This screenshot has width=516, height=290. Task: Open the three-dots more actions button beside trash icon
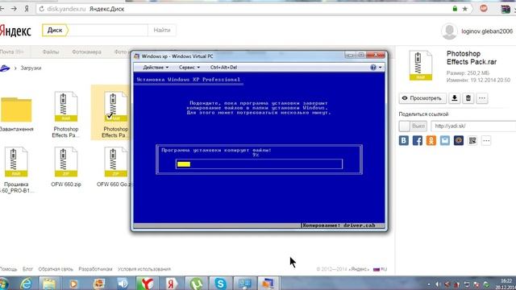pos(482,98)
